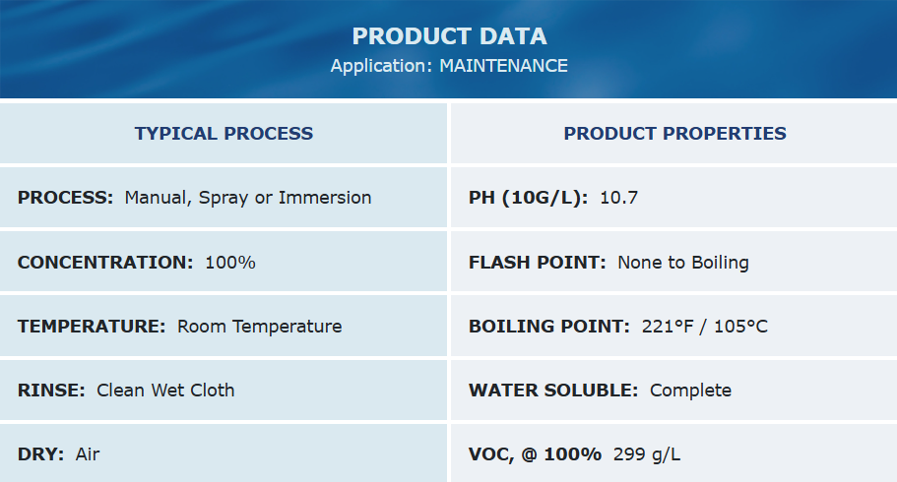Select the WATER SOLUBLE: Complete row
897x482 pixels.
click(673, 390)
